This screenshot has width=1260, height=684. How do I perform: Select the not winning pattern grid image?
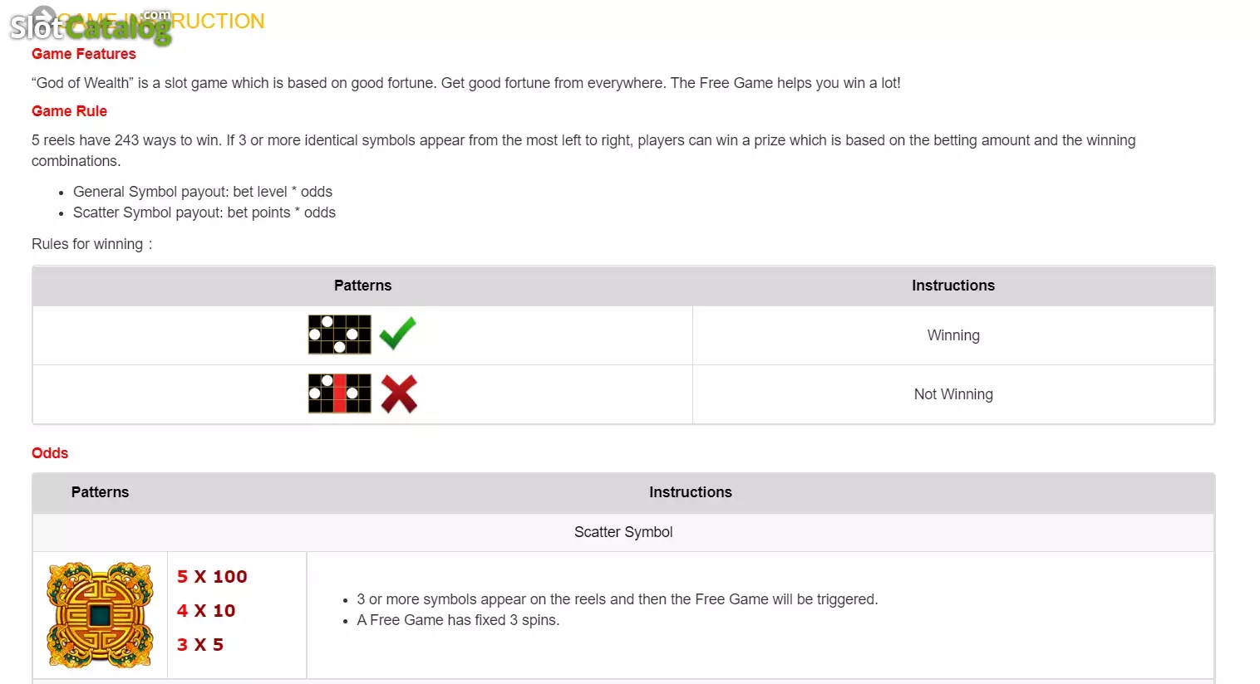coord(340,393)
